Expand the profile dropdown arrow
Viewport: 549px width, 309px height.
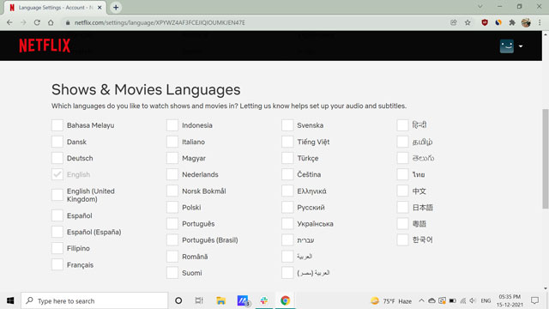(521, 46)
